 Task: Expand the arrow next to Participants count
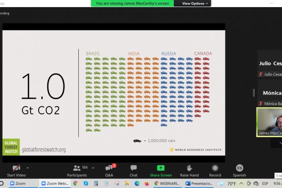tap(93, 168)
